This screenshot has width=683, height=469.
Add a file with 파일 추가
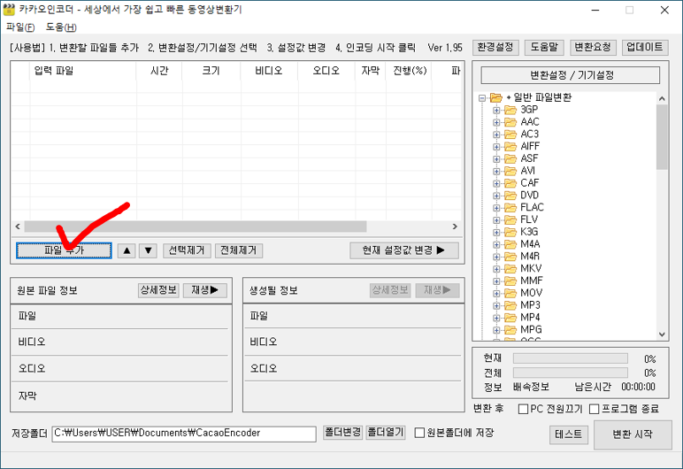point(64,250)
